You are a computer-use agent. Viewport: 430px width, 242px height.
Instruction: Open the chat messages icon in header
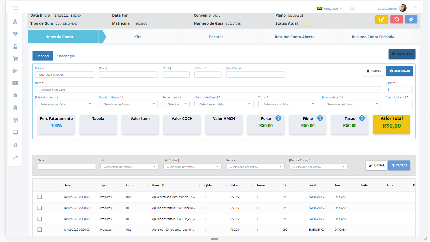(x=415, y=8)
